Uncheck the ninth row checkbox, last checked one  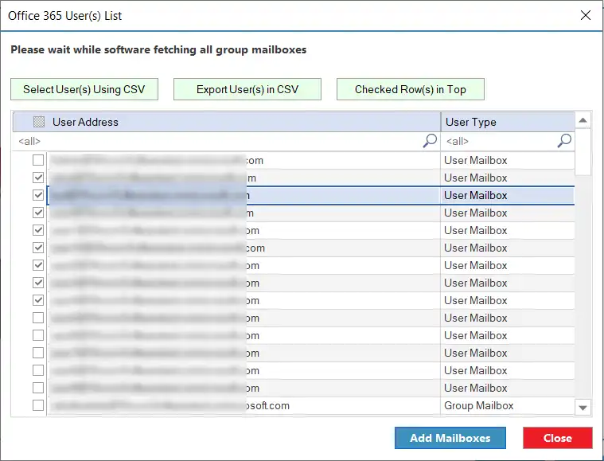38,300
